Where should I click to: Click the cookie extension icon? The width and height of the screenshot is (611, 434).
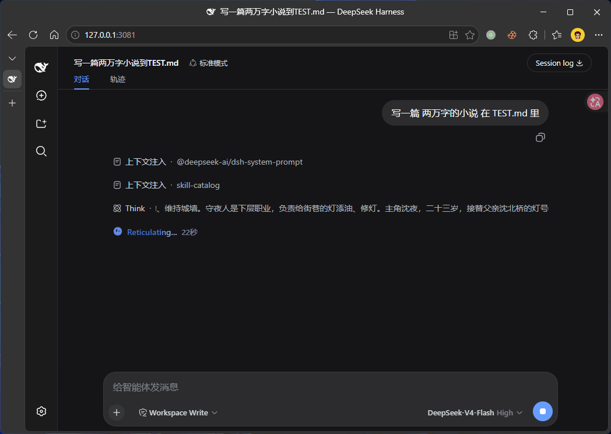(x=512, y=35)
